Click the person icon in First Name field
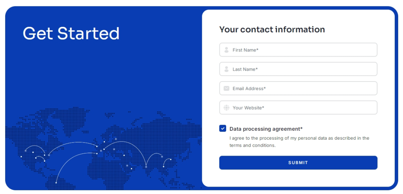The width and height of the screenshot is (403, 194). (x=227, y=50)
